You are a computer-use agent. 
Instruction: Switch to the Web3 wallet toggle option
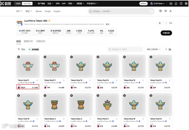coord(27,4)
